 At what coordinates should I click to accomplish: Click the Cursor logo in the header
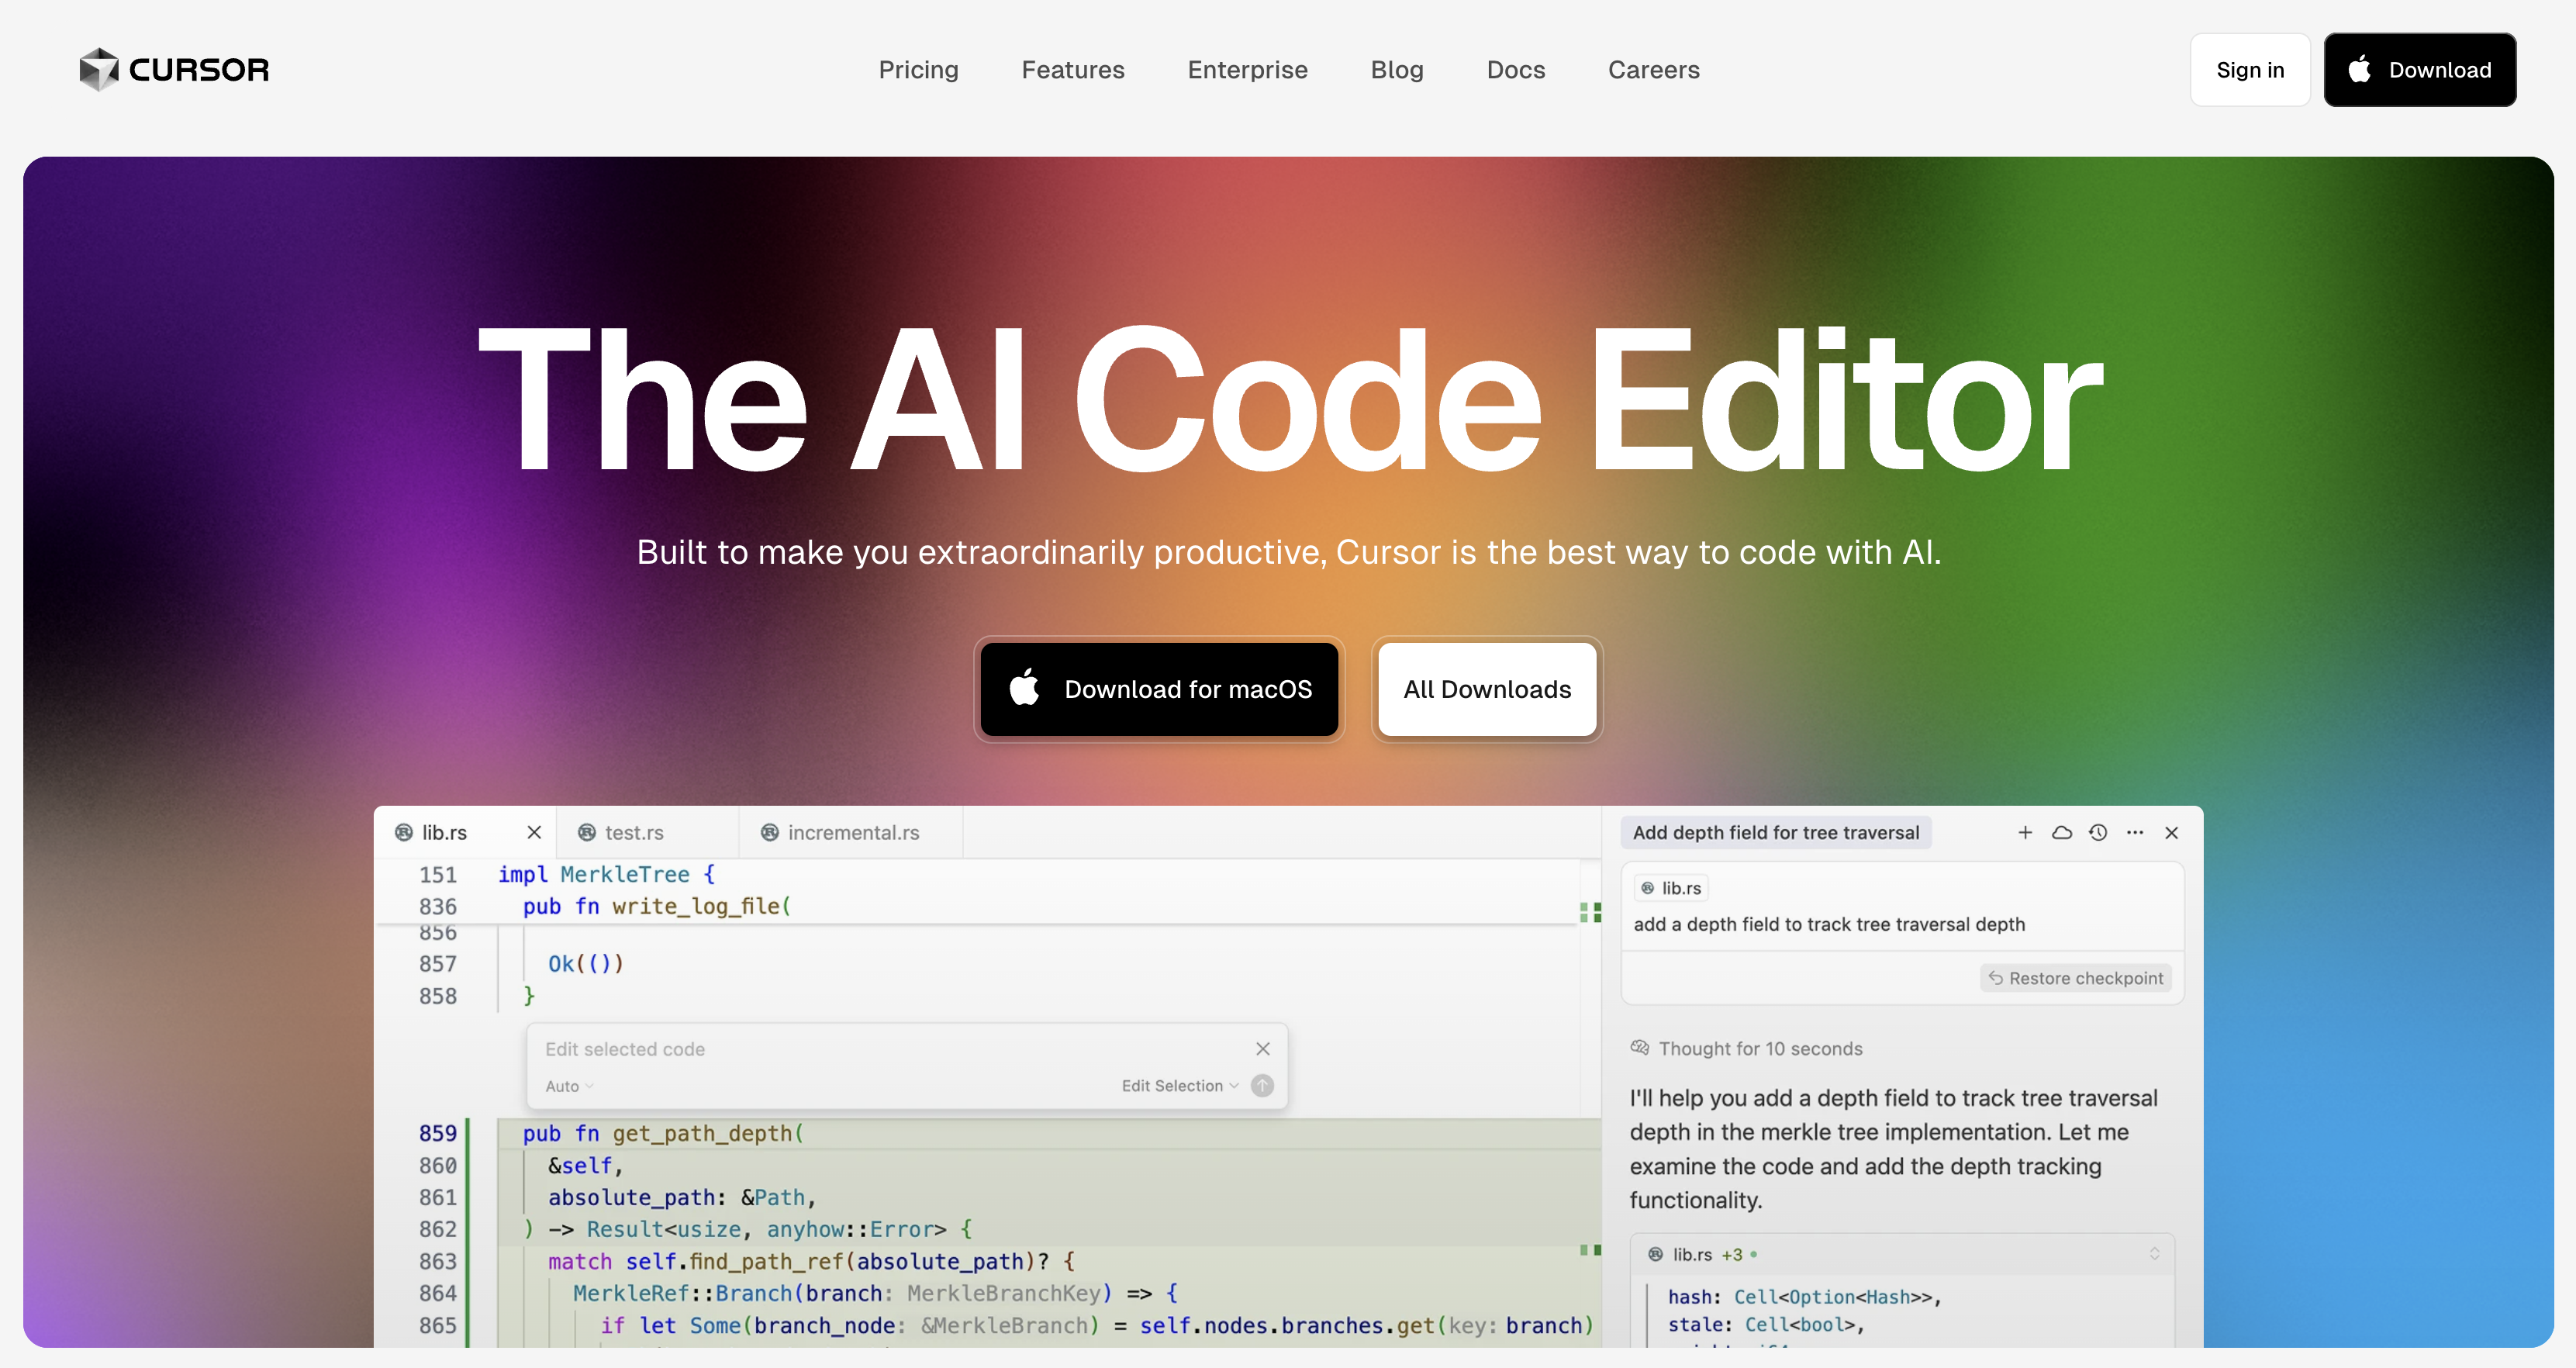click(174, 69)
